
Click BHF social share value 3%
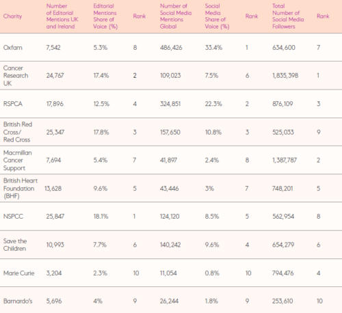pyautogui.click(x=209, y=189)
